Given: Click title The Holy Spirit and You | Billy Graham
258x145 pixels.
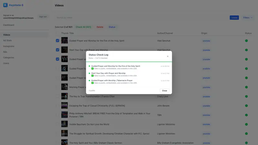Looking at the screenshot, I should [95, 143].
